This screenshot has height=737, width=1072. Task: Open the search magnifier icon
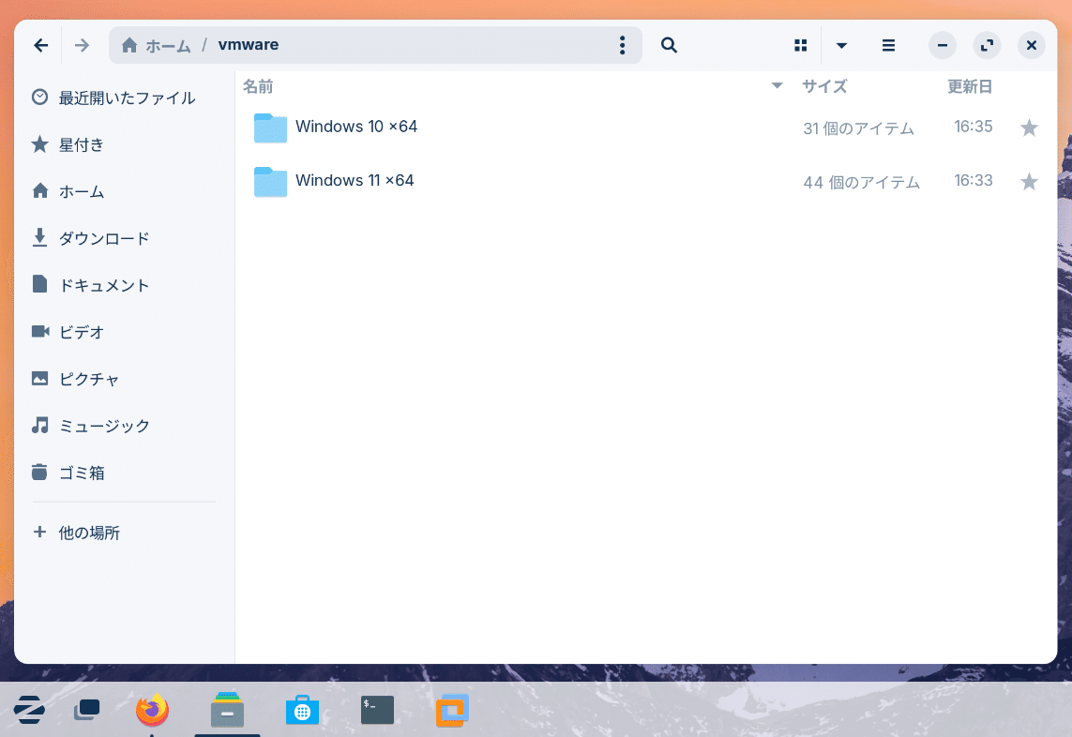click(x=669, y=45)
